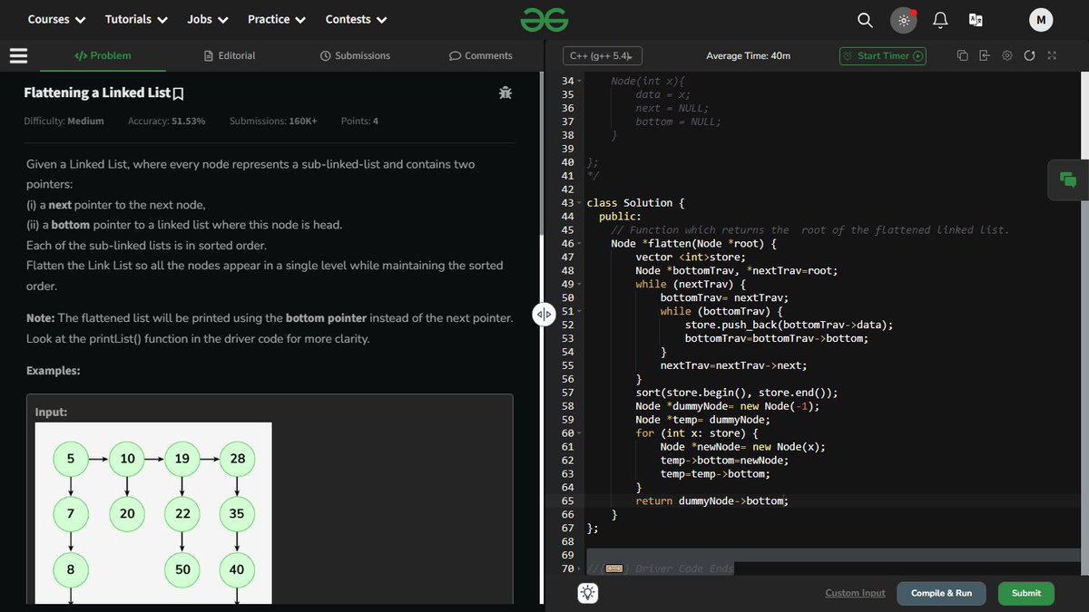
Task: Switch to the Editorial tab
Action: click(230, 55)
